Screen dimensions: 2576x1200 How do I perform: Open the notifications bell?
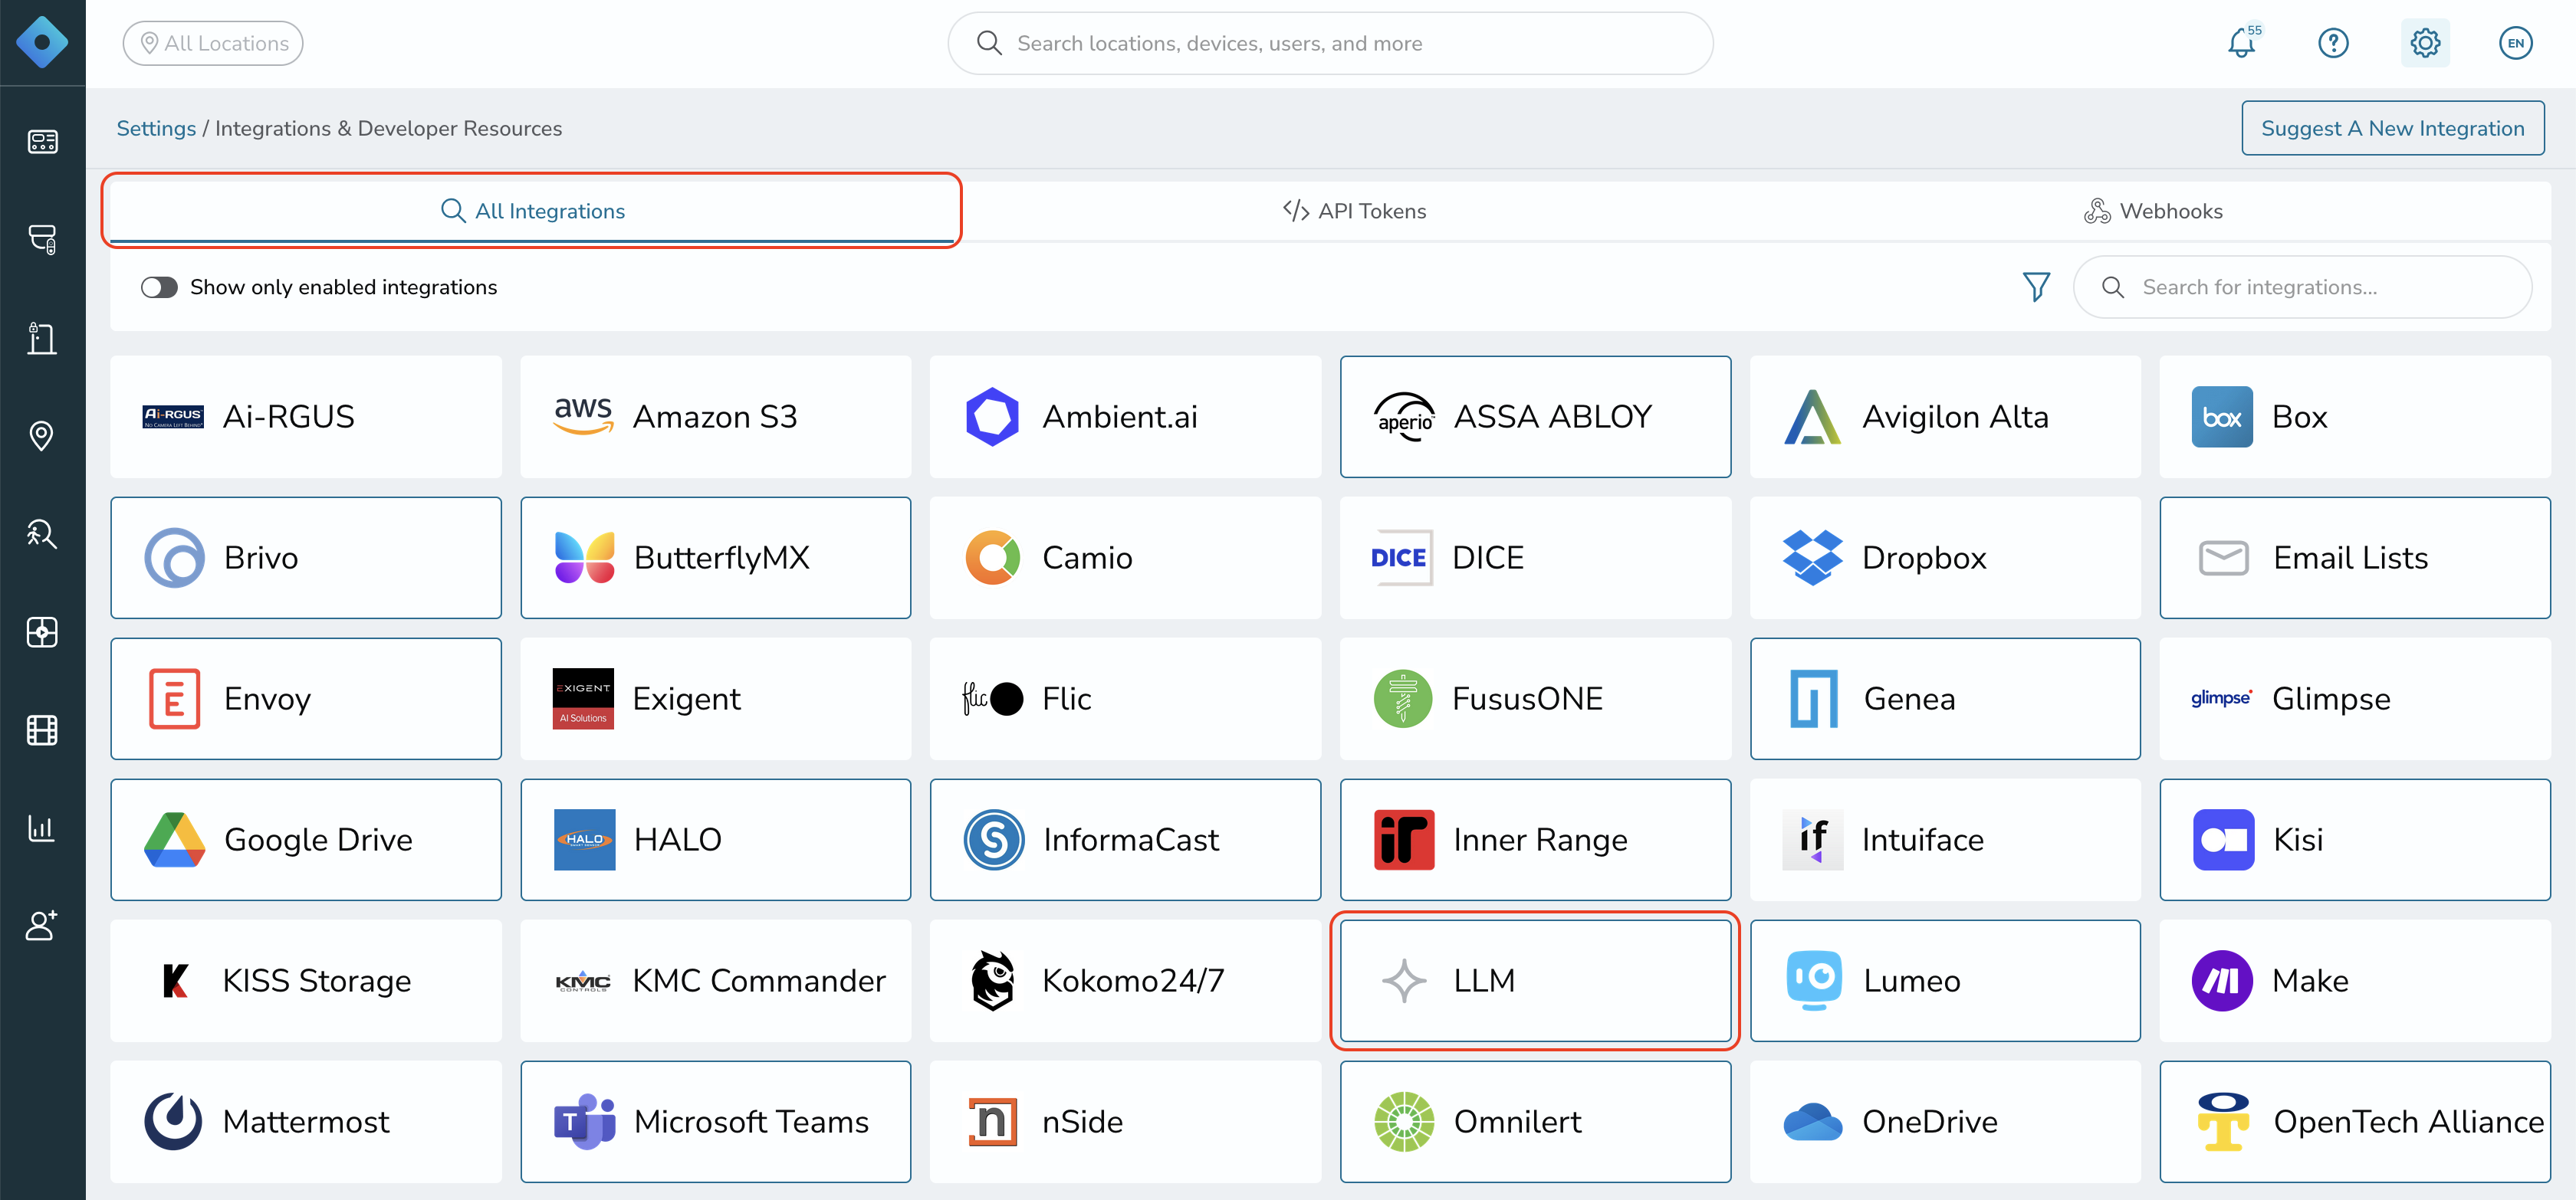click(x=2242, y=43)
